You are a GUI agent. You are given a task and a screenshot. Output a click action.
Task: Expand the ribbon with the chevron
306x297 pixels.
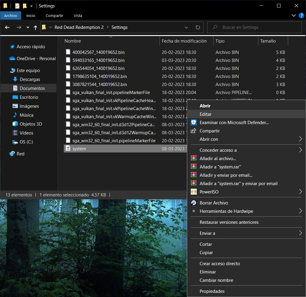pyautogui.click(x=293, y=15)
